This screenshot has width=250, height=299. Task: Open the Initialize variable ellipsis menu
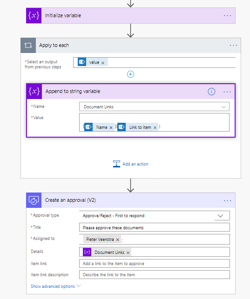(227, 15)
